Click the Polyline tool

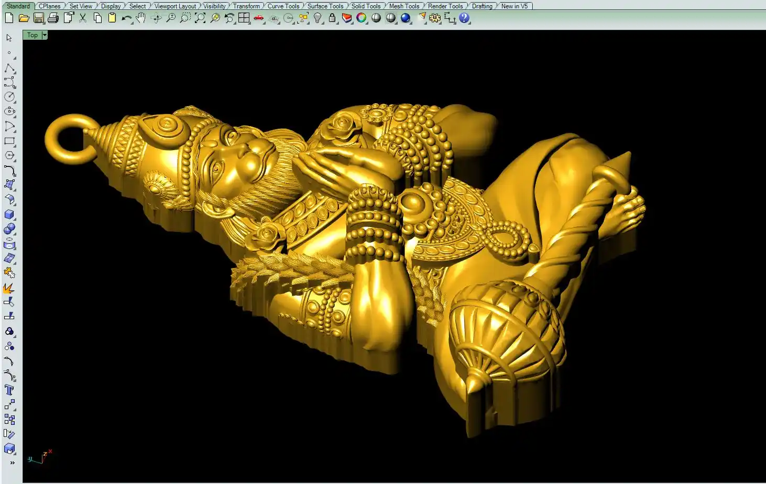(9, 68)
